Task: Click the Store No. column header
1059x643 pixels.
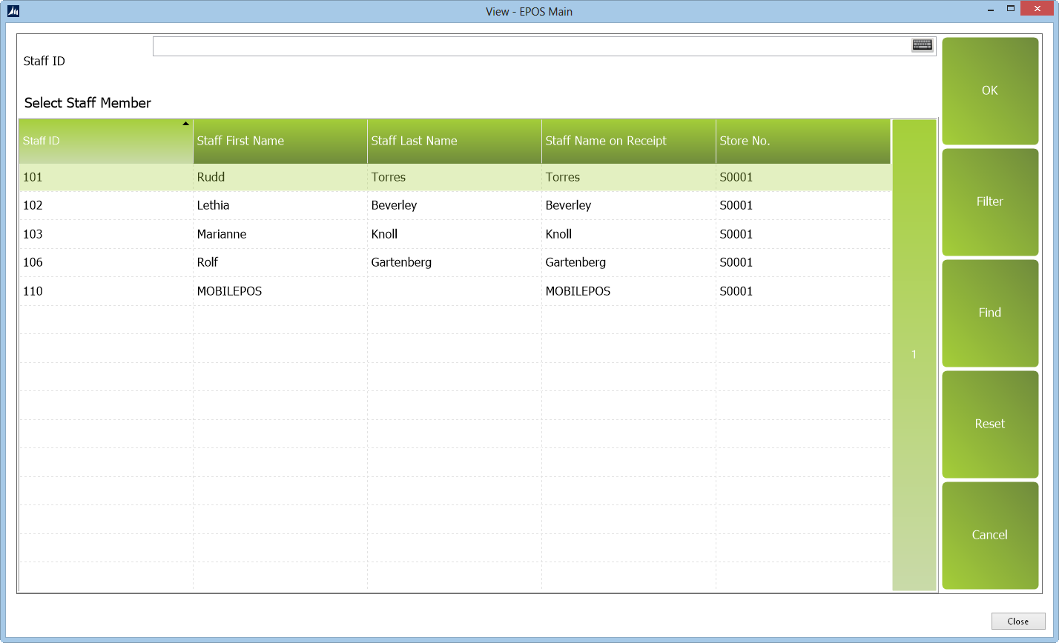Action: point(802,141)
